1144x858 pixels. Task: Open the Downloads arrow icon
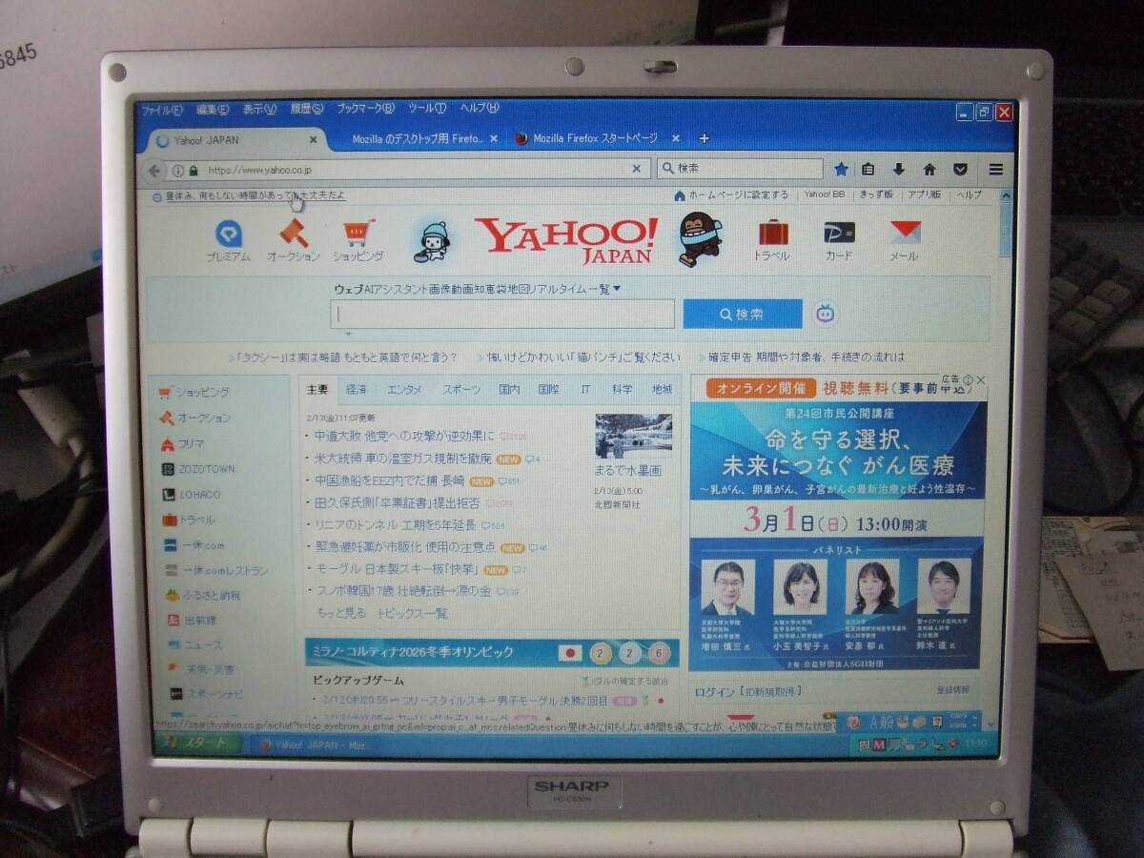click(898, 170)
